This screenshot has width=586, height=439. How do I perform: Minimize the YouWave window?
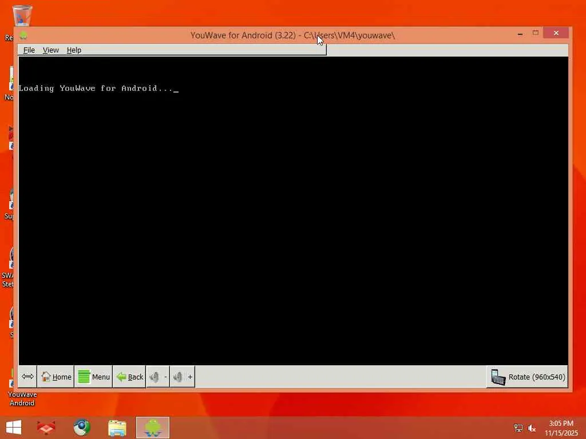point(520,34)
